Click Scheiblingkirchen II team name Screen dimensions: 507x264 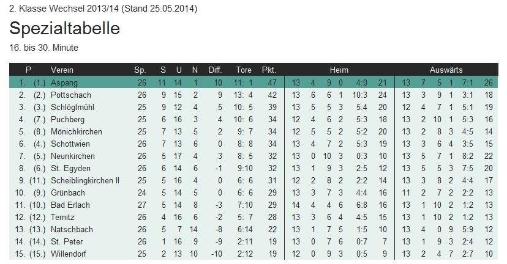pyautogui.click(x=85, y=180)
